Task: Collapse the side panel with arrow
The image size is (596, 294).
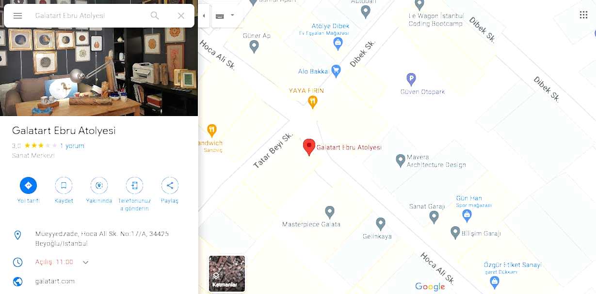Action: (204, 15)
